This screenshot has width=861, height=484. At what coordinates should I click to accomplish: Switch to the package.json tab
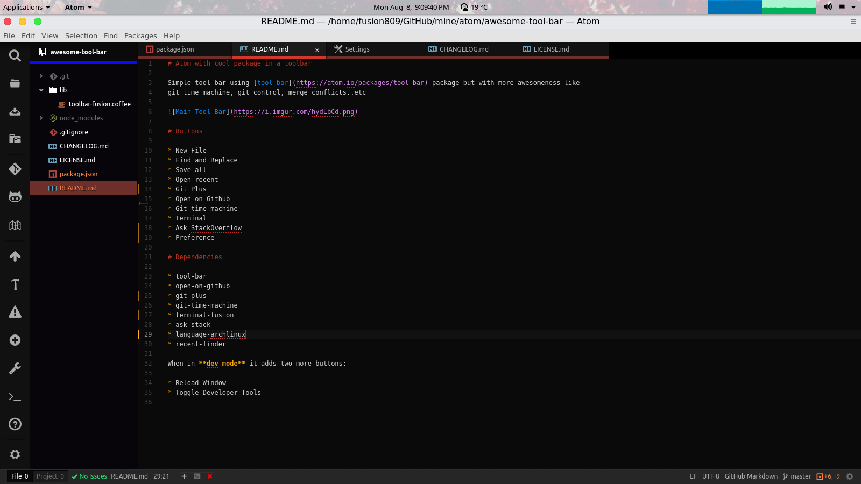point(185,49)
